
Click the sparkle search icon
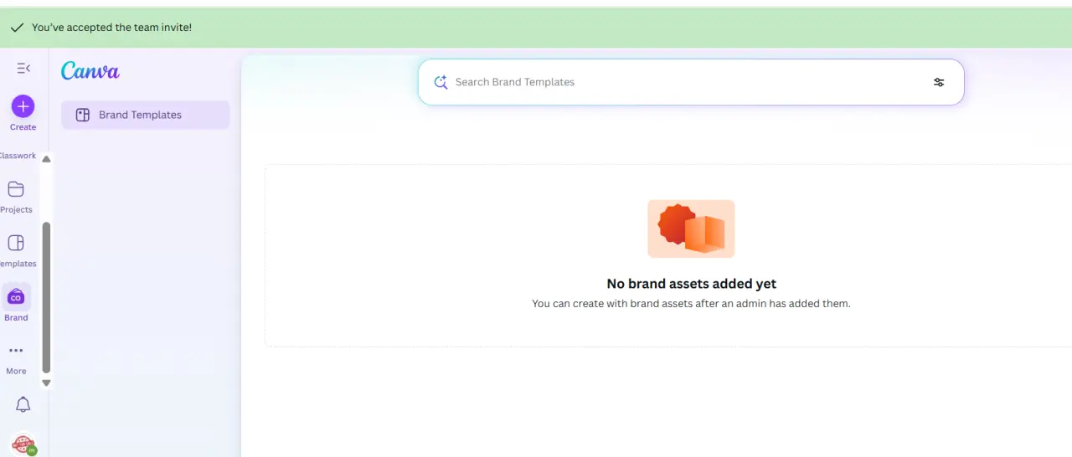coord(441,82)
